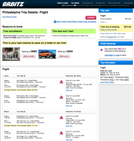Image resolution: width=134 pixels, height=141 pixels.
Task: Open the baggage fees link
Action: [112, 37]
